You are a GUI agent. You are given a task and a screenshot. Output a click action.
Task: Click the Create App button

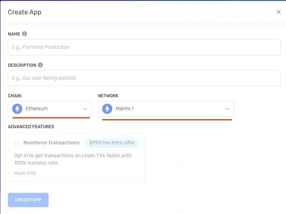coord(28,200)
